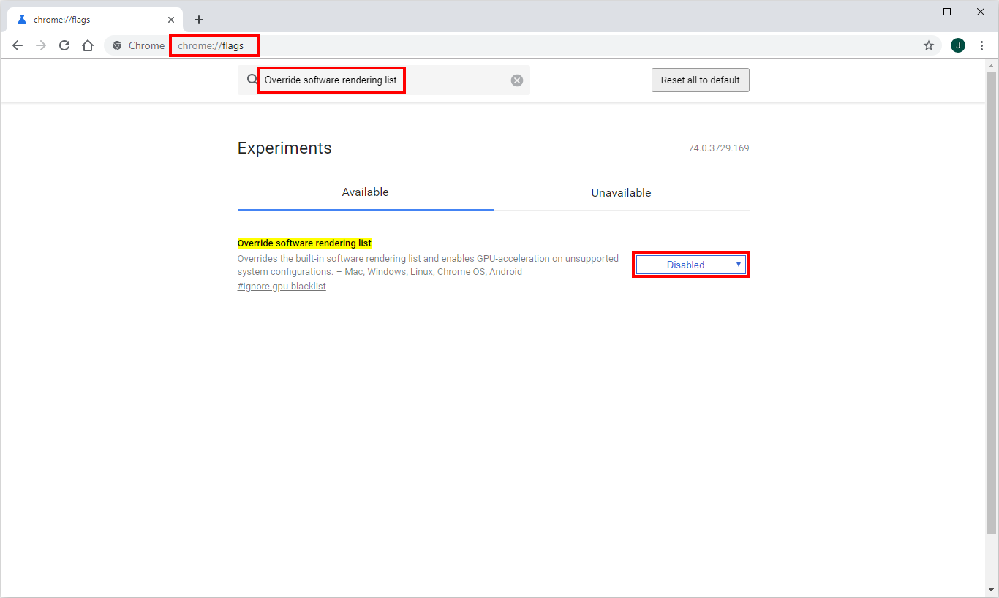Click Reset all to default
Image resolution: width=999 pixels, height=598 pixels.
(701, 80)
